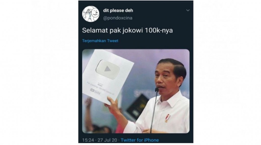The image size is (261, 145).
Task: Open the attached tweet photo
Action: [136, 91]
